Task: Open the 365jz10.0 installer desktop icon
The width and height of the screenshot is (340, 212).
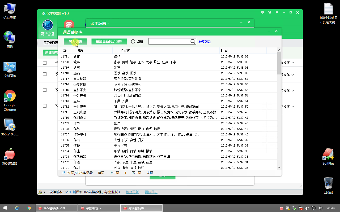Action: coord(10,127)
